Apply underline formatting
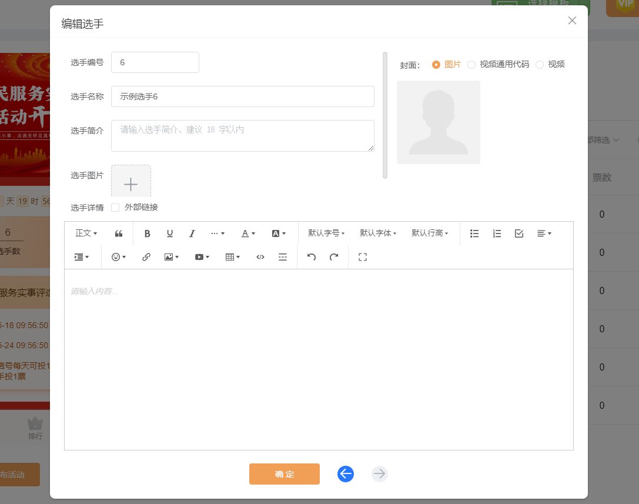Screen dimensions: 639x504 (x=170, y=233)
